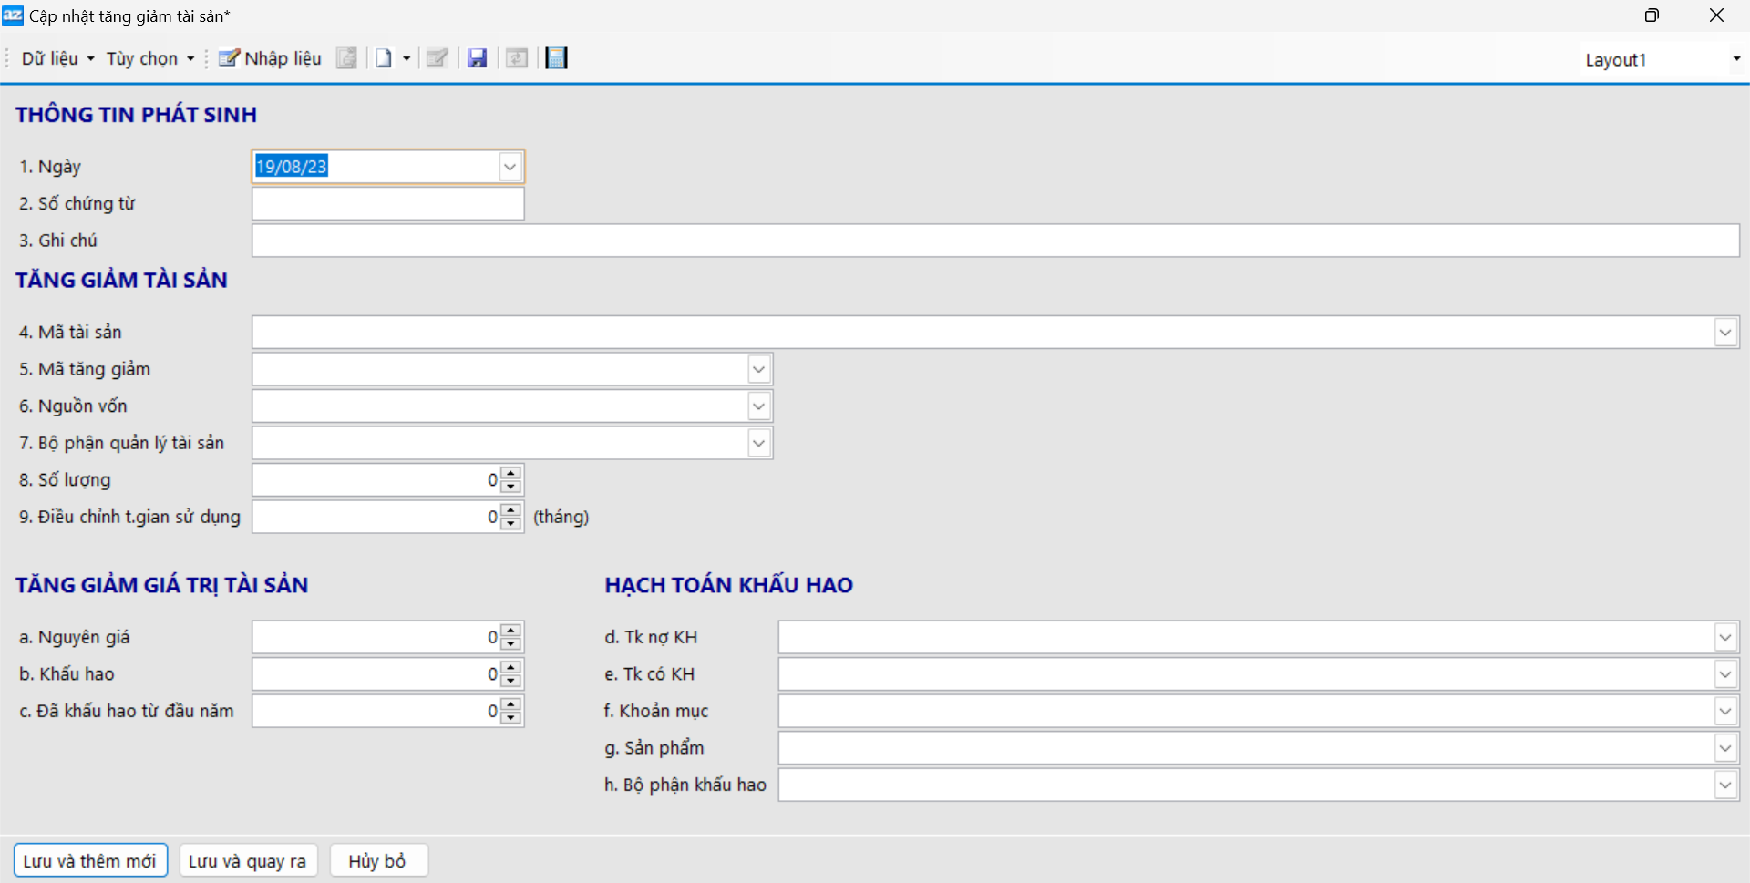
Task: Increase Số lượng with the up arrow
Action: click(x=511, y=473)
